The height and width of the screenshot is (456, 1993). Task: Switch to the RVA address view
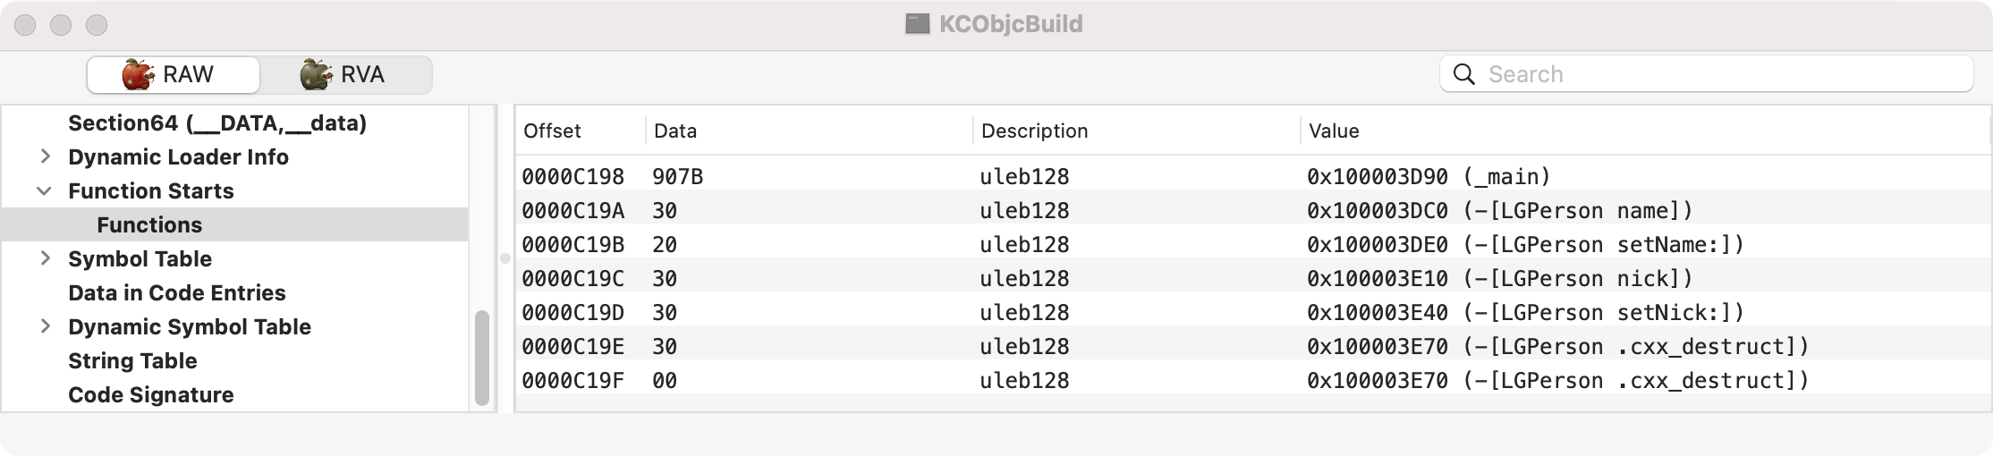coord(344,74)
